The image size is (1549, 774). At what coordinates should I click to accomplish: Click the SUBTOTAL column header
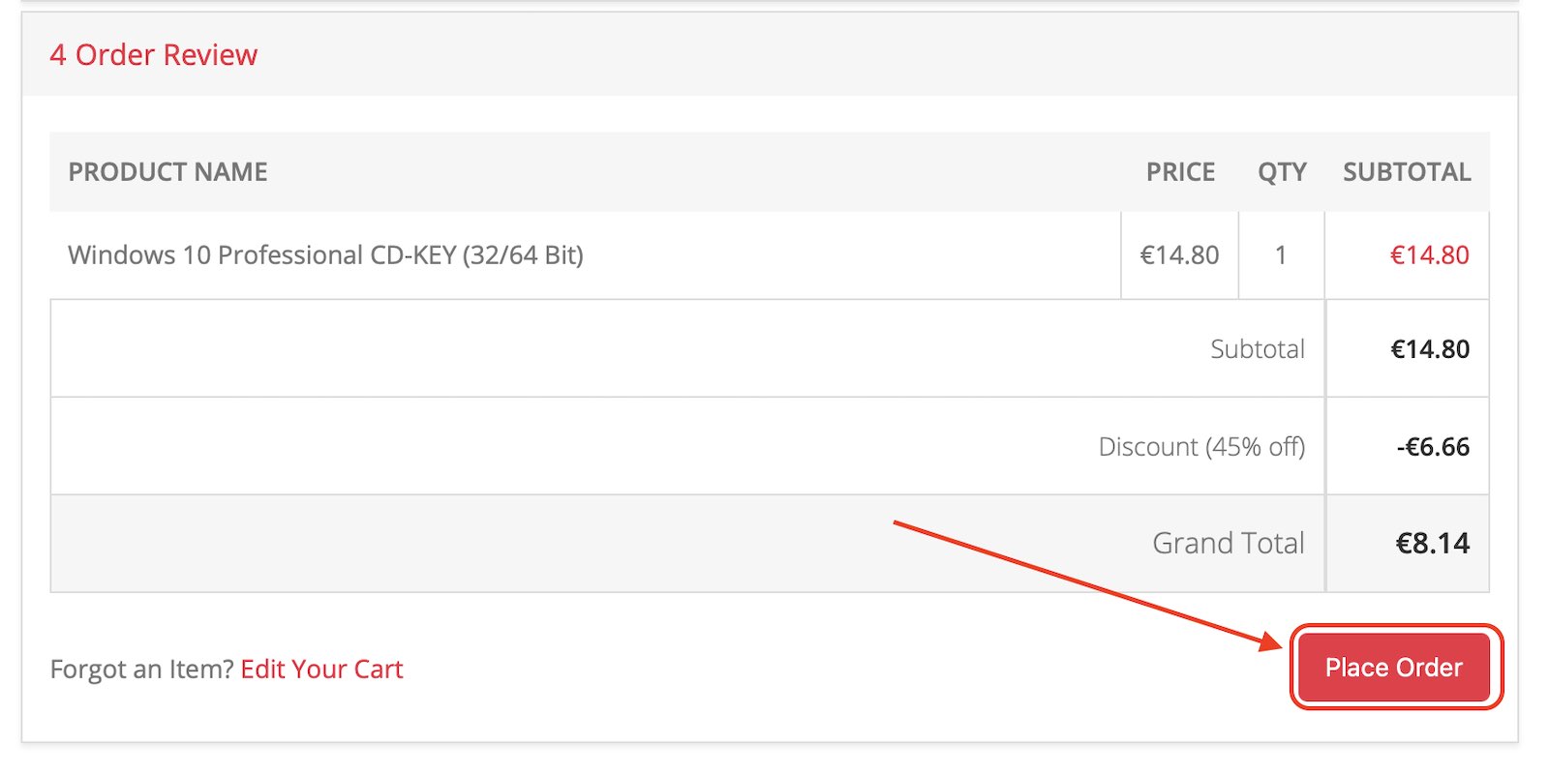[x=1407, y=172]
